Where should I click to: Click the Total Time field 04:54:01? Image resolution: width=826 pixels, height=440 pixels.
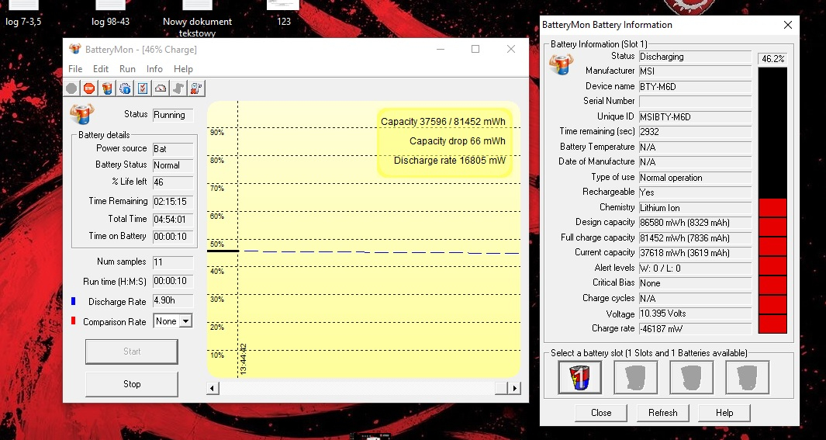click(173, 219)
